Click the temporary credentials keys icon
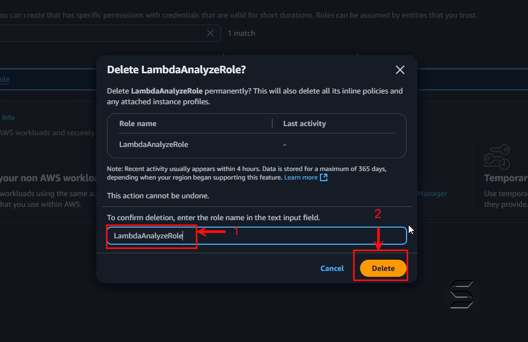528x342 pixels. pyautogui.click(x=497, y=157)
